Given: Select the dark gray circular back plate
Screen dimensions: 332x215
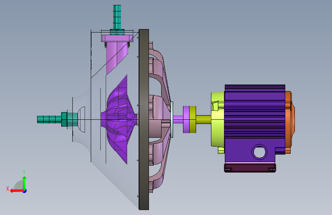Looking at the screenshot, I should [144, 120].
